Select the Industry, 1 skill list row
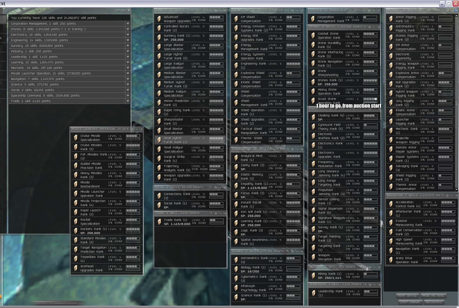 (x=69, y=51)
